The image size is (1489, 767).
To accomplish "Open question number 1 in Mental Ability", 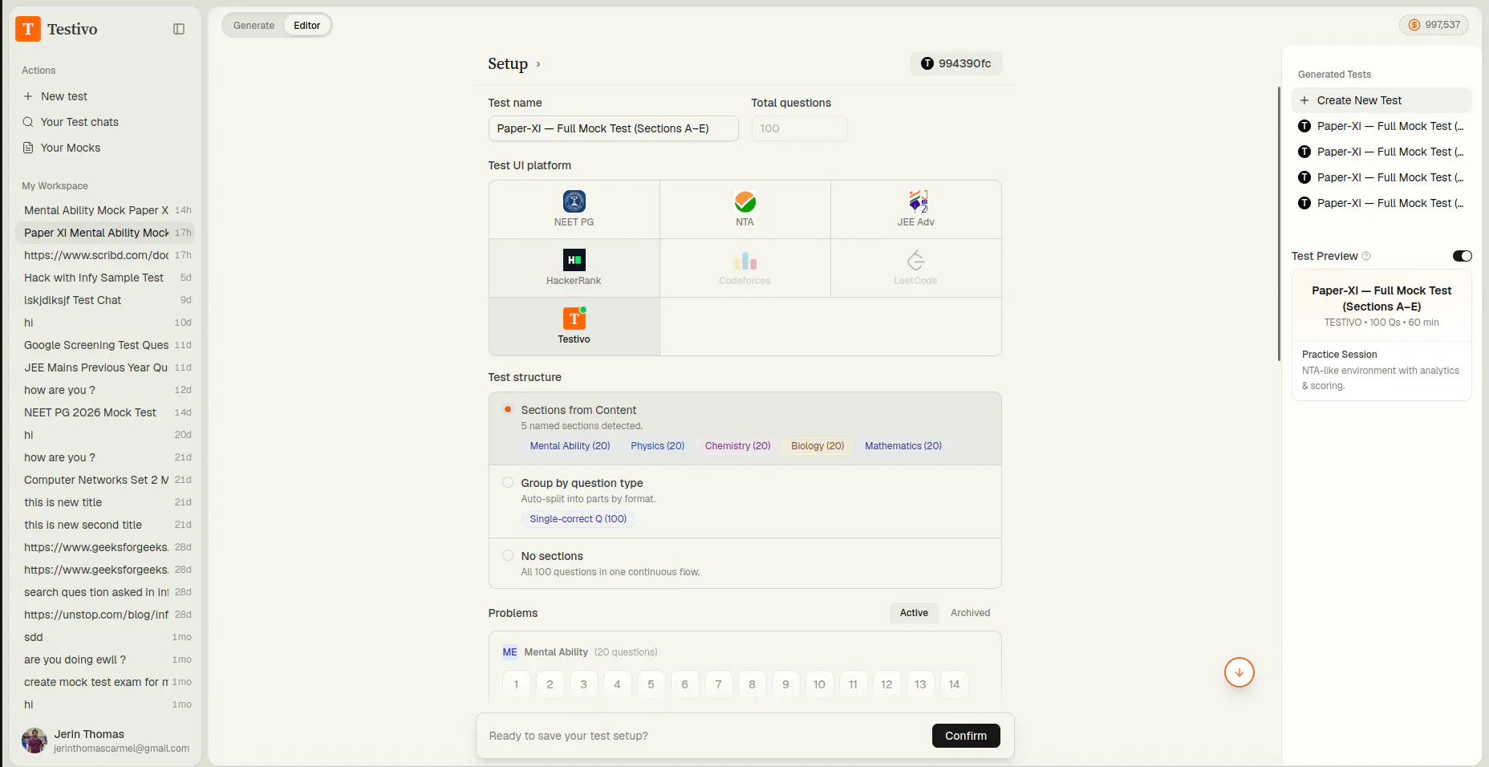I will (516, 684).
